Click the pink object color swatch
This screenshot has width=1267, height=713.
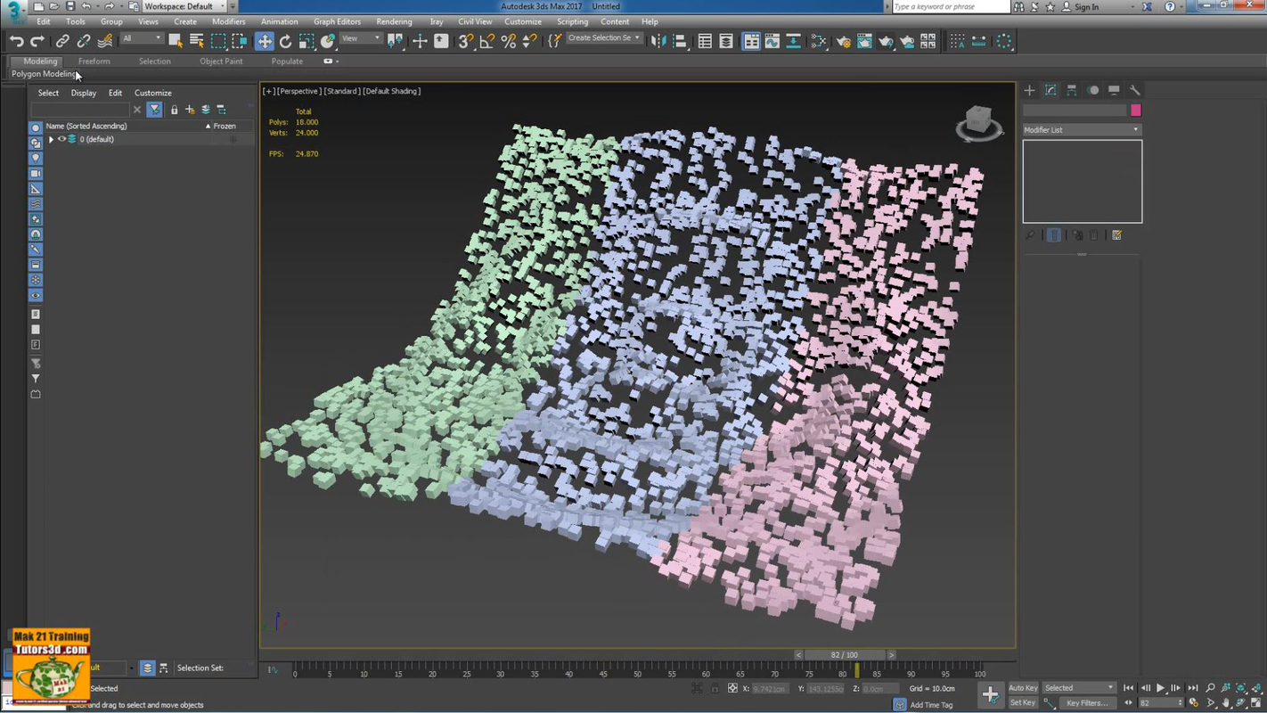point(1136,110)
